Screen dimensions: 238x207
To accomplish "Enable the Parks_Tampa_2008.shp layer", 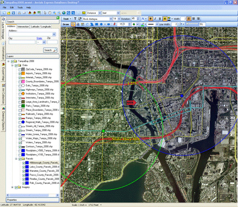I will pyautogui.click(x=20, y=106).
